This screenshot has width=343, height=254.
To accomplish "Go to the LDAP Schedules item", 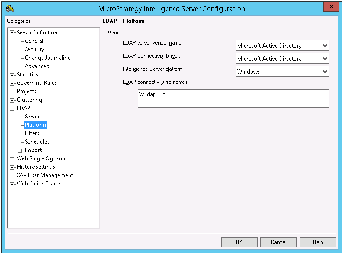I will [x=37, y=142].
